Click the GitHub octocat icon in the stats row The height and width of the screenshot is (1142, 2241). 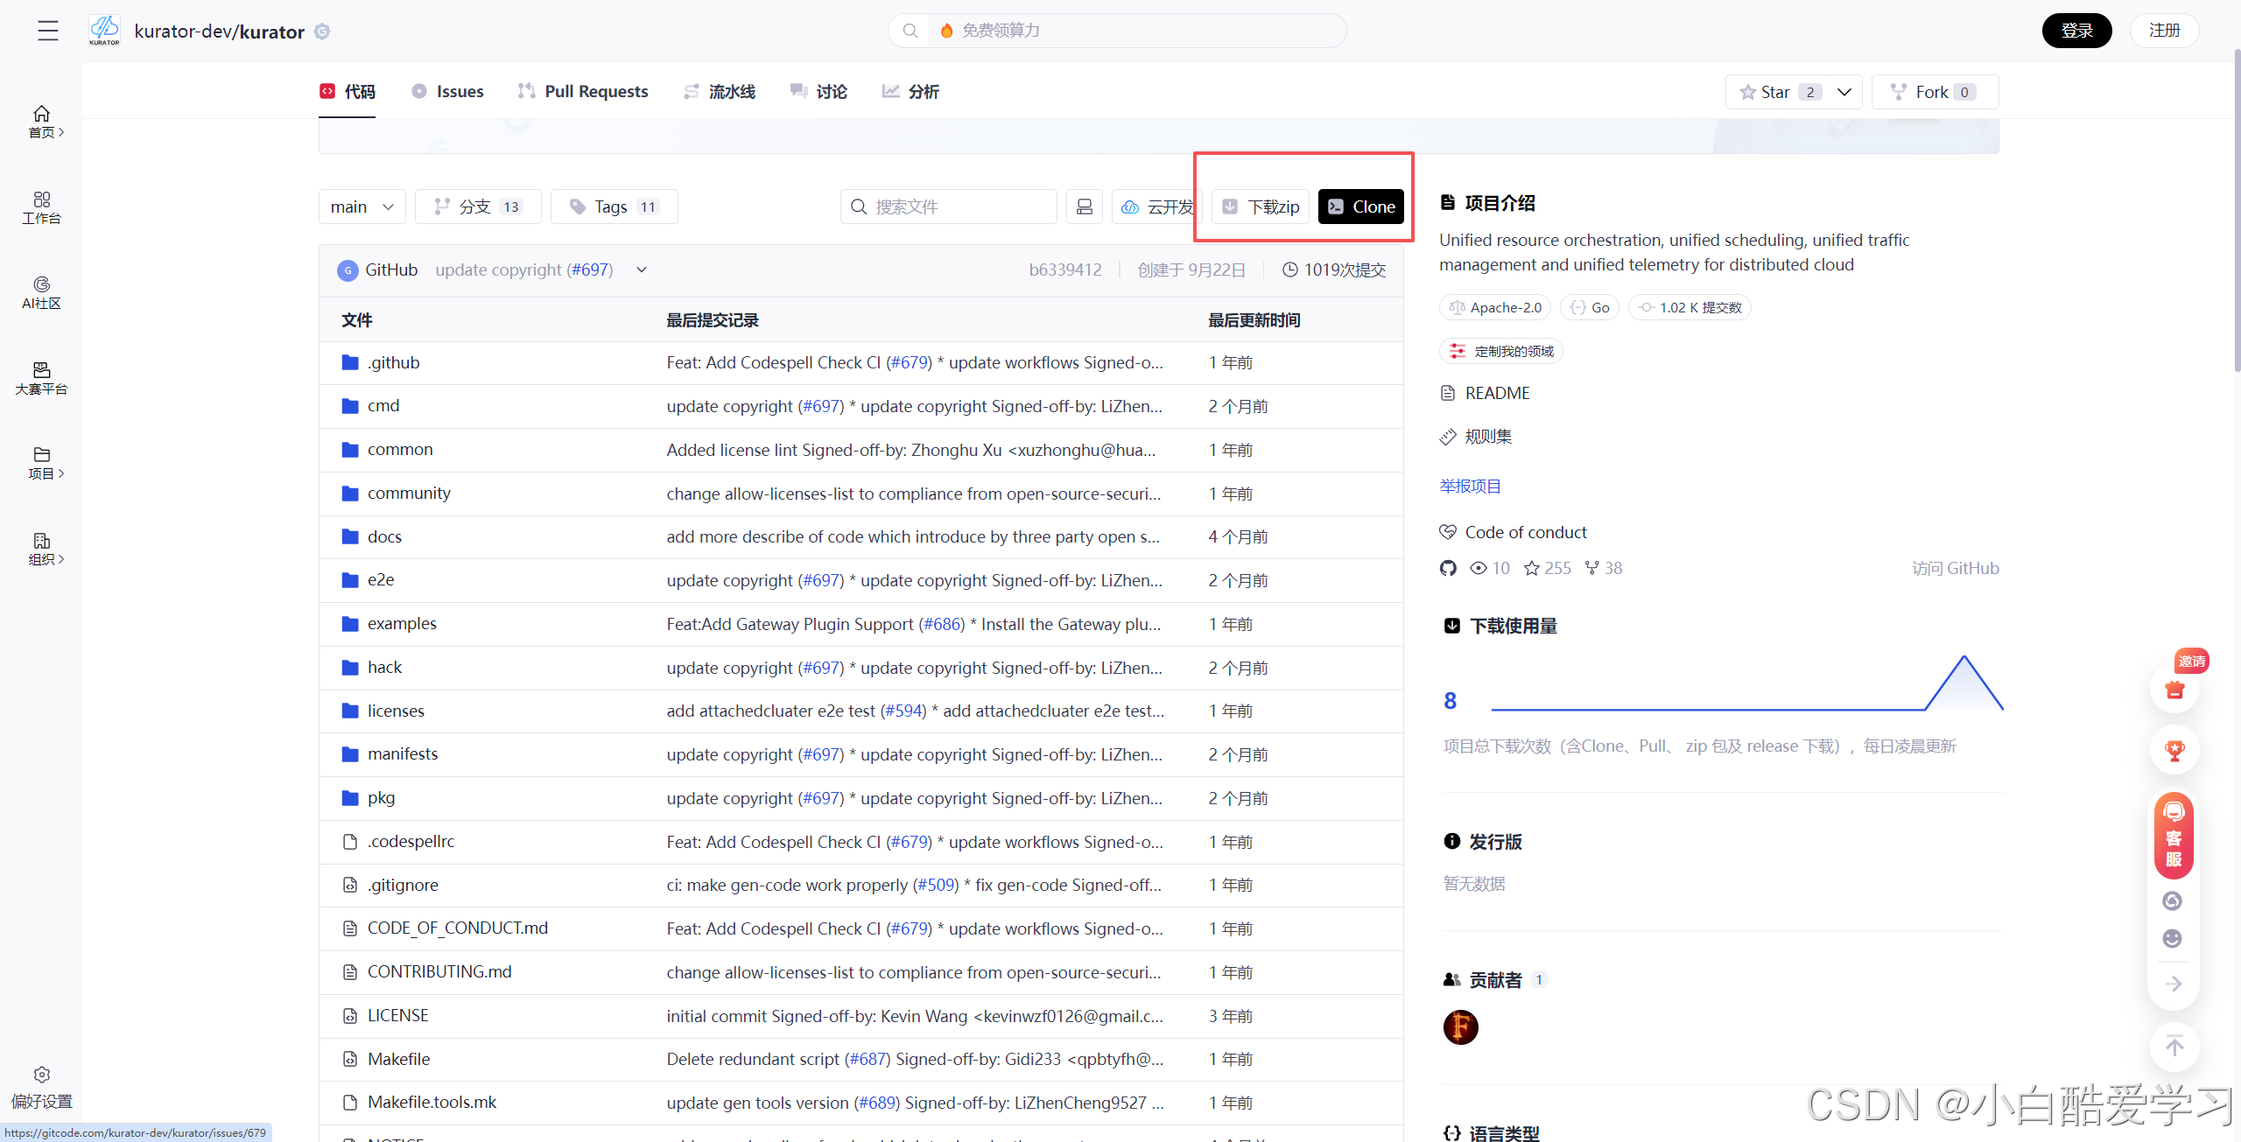[1448, 569]
